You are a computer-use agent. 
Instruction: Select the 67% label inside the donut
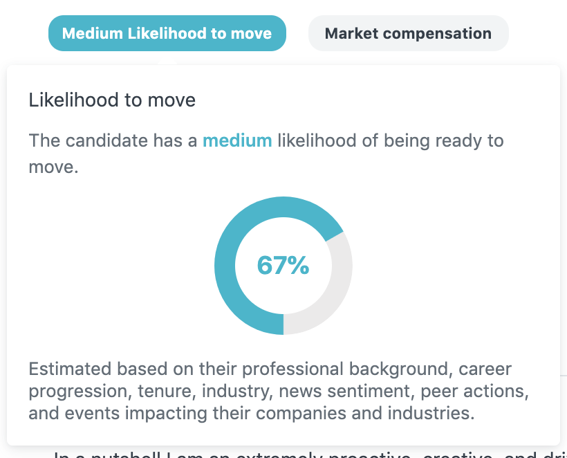[283, 266]
